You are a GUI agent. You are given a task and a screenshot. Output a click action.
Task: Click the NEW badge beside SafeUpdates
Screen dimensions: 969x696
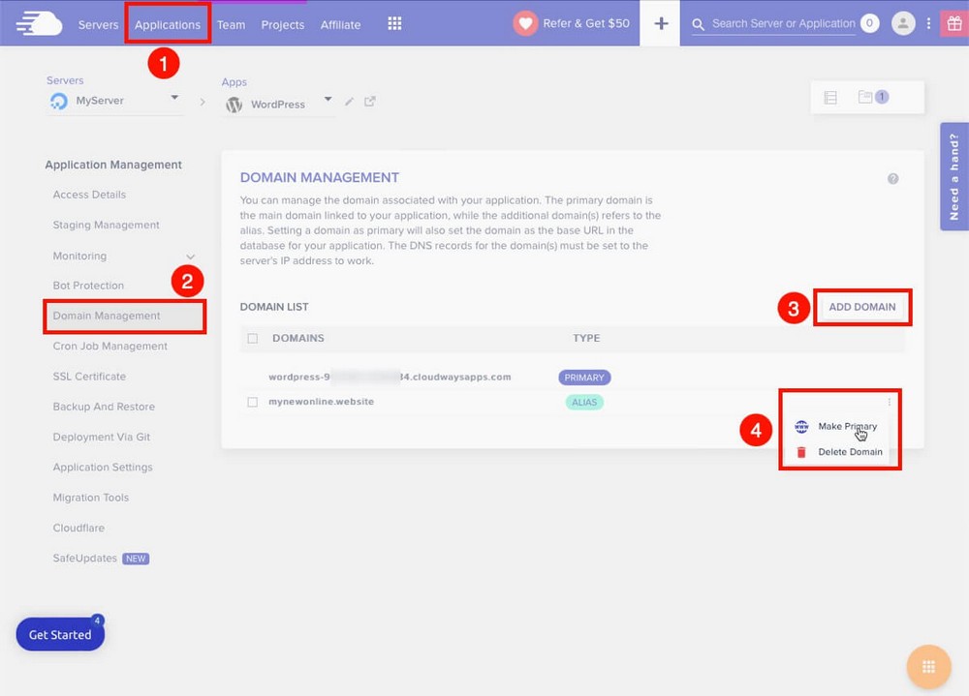(x=136, y=559)
